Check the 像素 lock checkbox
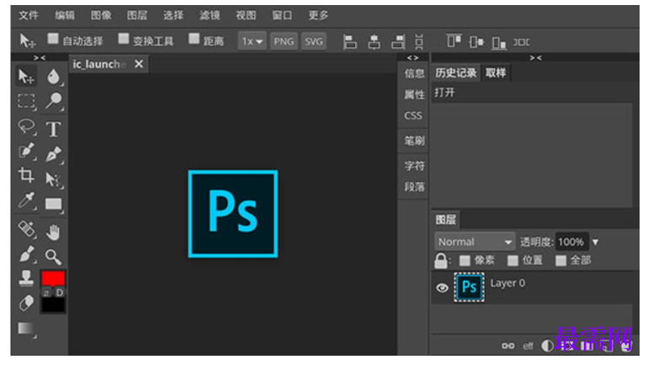The height and width of the screenshot is (365, 648). tap(465, 261)
